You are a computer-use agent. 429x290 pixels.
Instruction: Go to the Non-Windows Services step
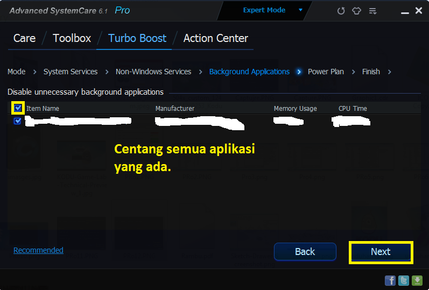tap(153, 72)
